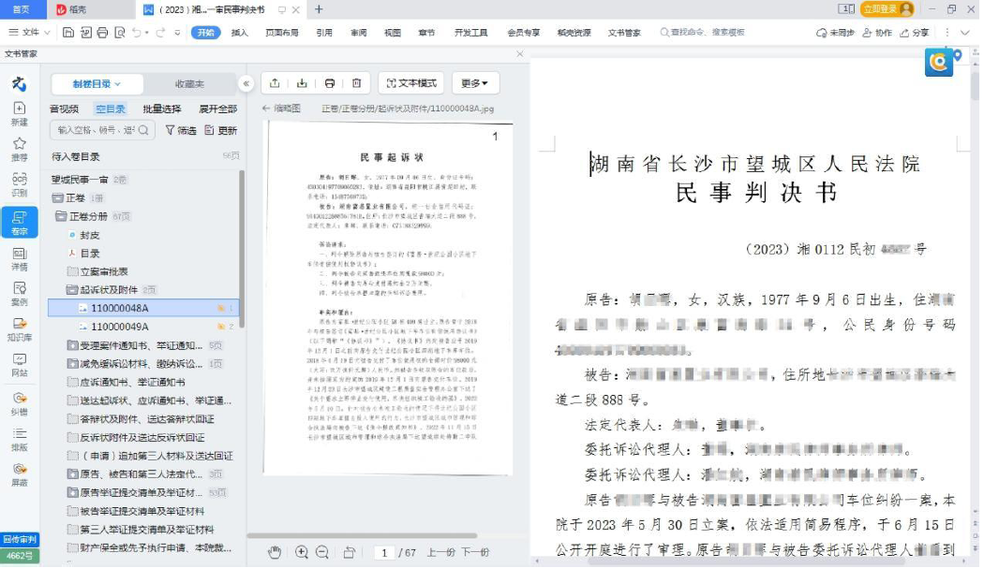Open the 知识库 sidebar icon
This screenshot has height=568, width=984.
click(19, 328)
